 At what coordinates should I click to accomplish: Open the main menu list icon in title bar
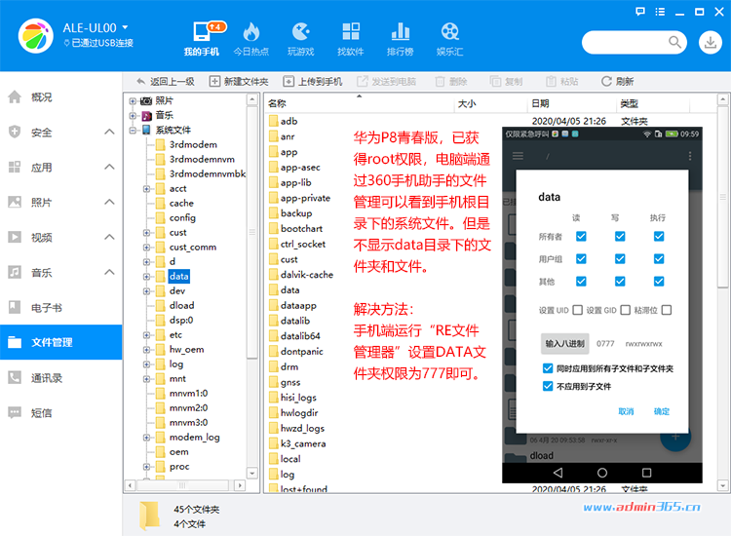pos(660,12)
